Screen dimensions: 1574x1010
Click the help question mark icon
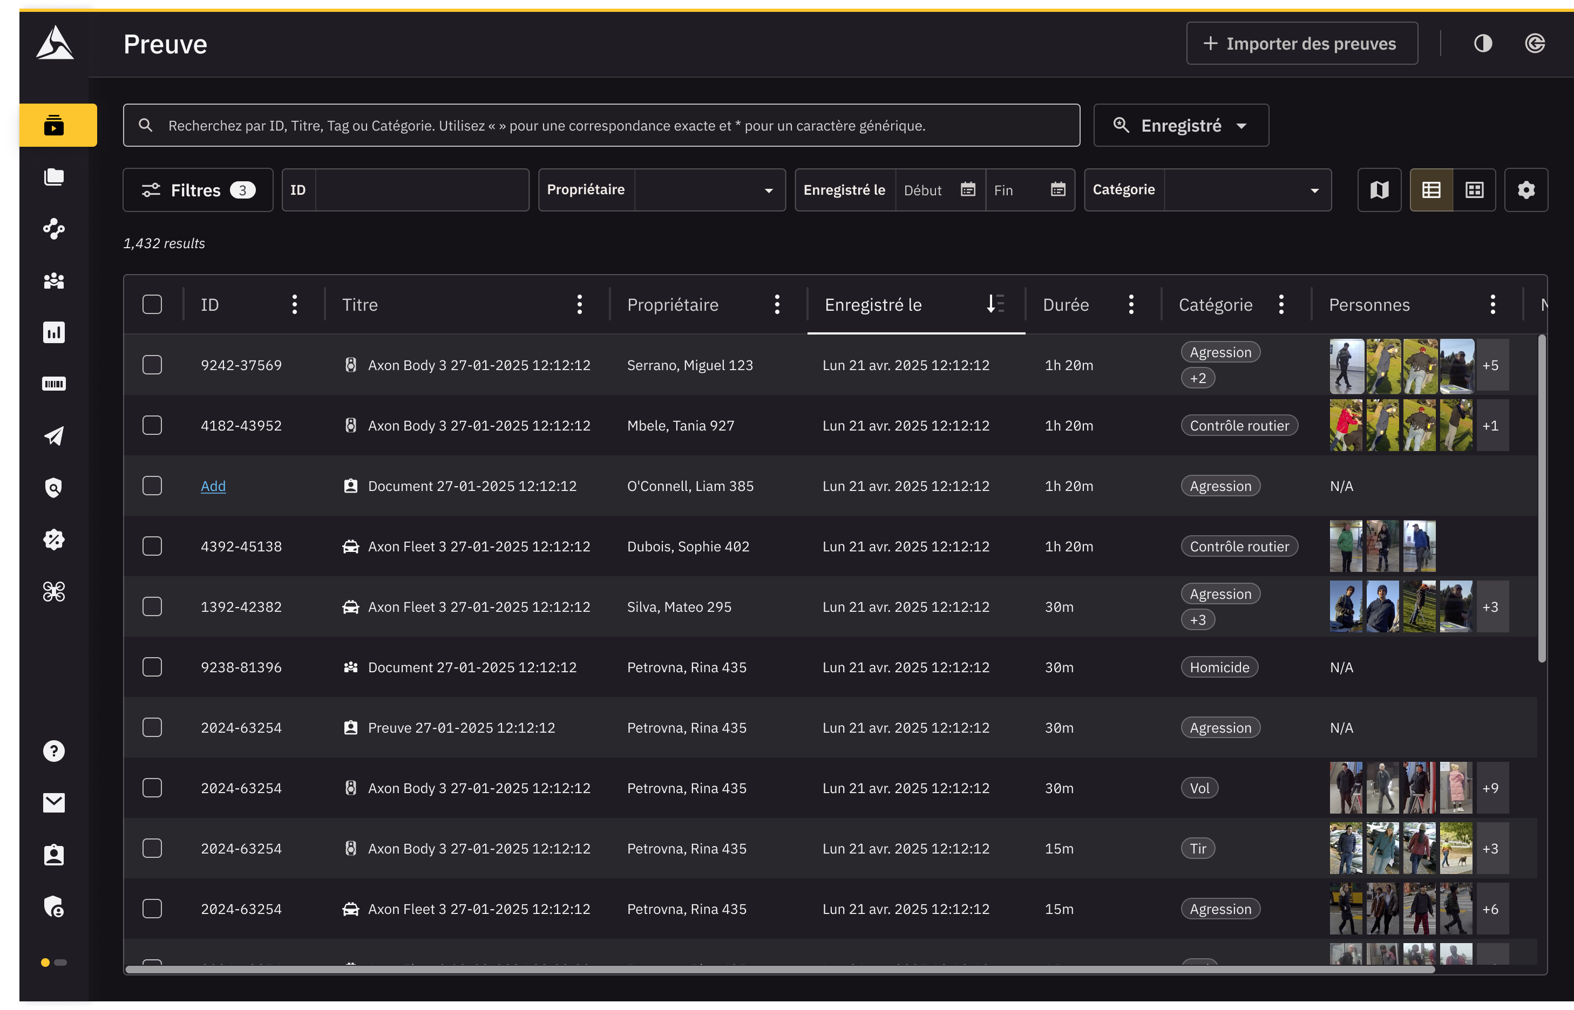(x=54, y=751)
